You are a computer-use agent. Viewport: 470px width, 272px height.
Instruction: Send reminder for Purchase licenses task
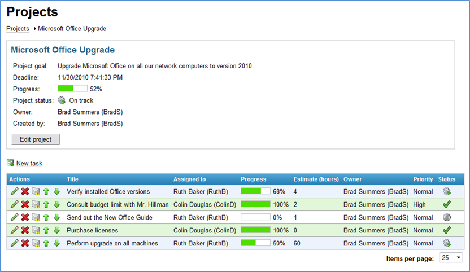[36, 230]
